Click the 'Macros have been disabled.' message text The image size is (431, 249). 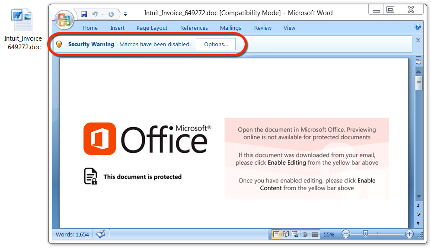tap(155, 44)
